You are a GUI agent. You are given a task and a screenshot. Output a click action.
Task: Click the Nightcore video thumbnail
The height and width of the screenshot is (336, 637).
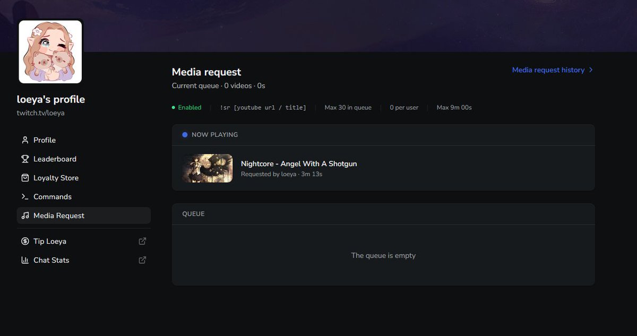tap(208, 168)
